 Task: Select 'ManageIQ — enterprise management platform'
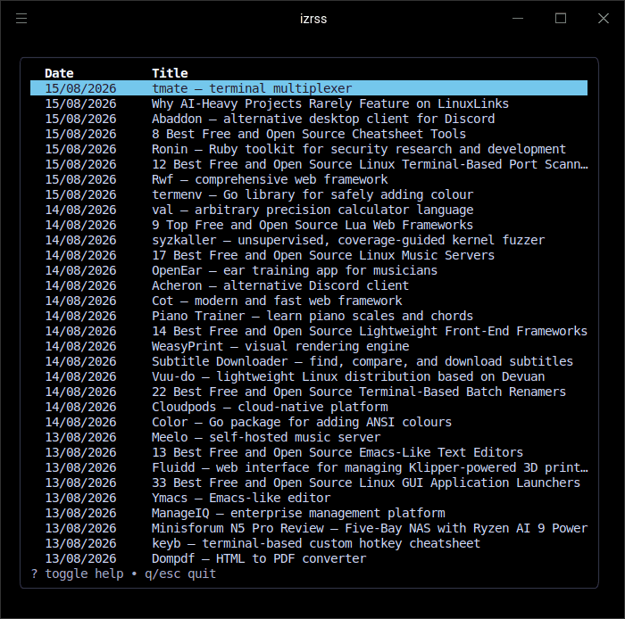[309, 513]
